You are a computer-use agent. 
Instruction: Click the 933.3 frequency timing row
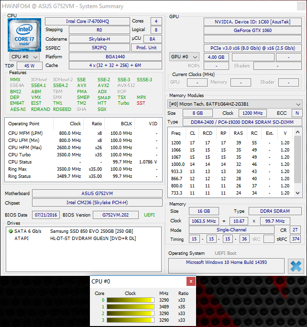click(230, 172)
